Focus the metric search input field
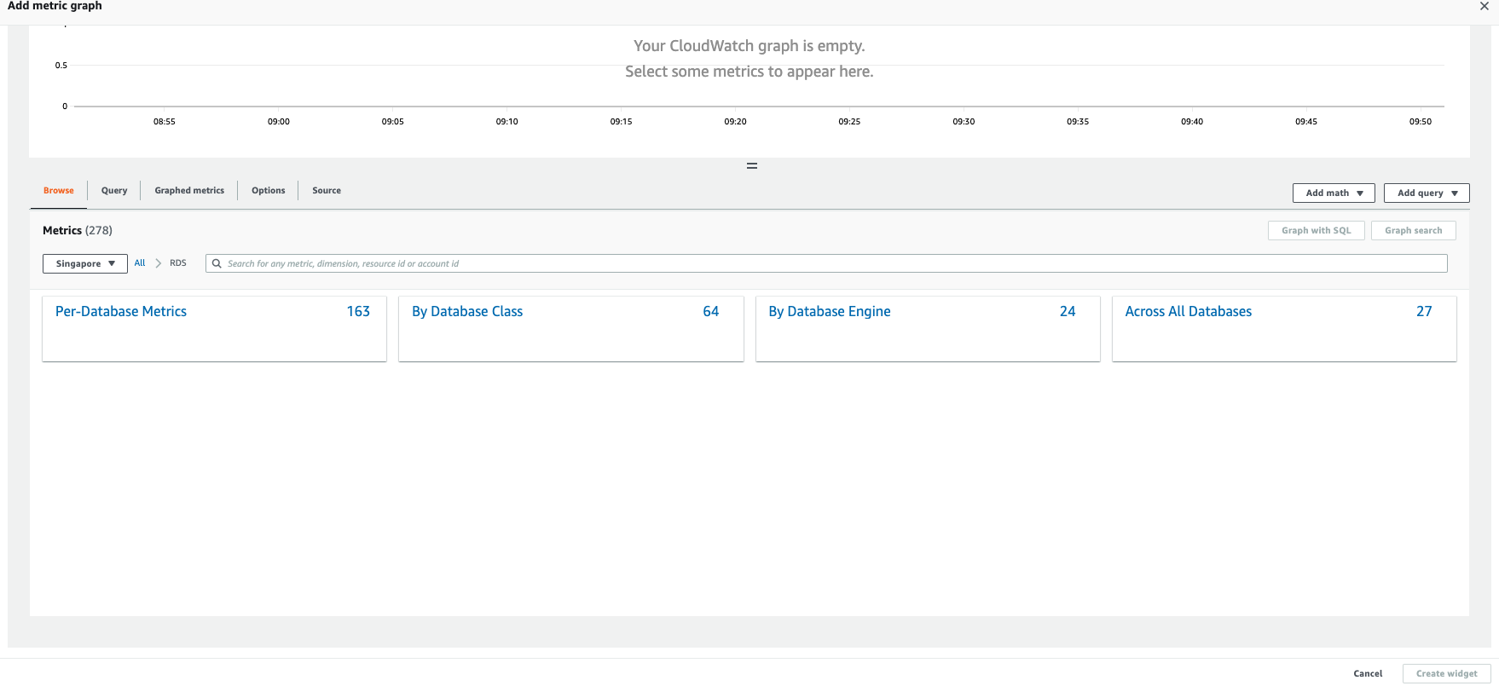1499x686 pixels. (x=827, y=264)
